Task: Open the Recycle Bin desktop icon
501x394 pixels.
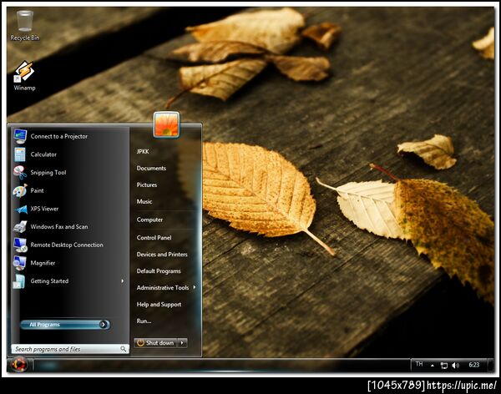Action: pyautogui.click(x=24, y=26)
